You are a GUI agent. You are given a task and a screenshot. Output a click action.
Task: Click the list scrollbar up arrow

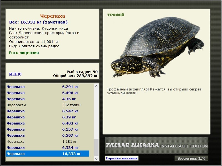pyautogui.click(x=96, y=86)
